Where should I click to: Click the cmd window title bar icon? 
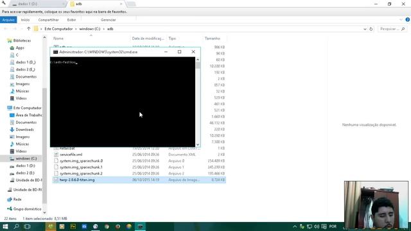pos(56,52)
